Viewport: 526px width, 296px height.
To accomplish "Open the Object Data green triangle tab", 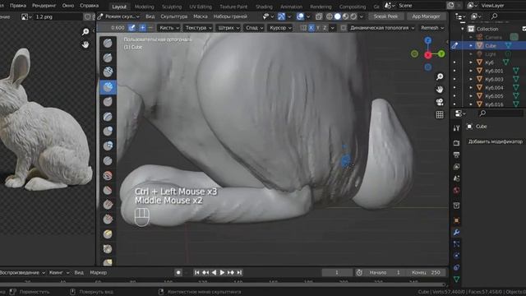I will tap(456, 279).
